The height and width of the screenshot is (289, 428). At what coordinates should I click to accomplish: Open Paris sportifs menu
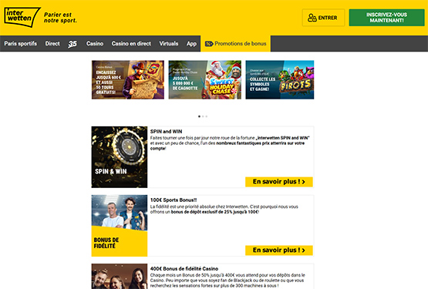[x=21, y=44]
